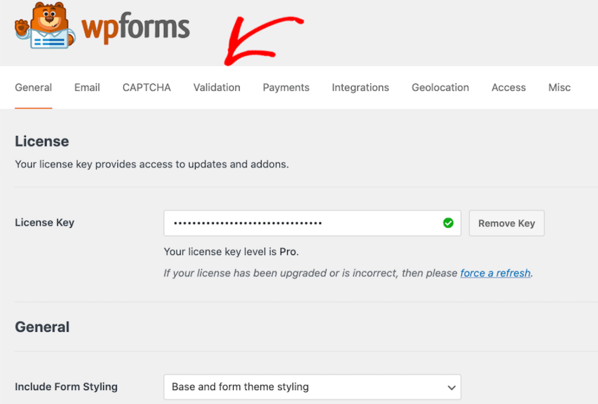Click the dropdown chevron on Include Form Styling

pyautogui.click(x=451, y=387)
